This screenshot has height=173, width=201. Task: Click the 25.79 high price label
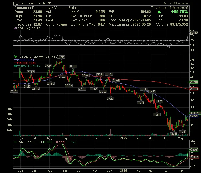pyautogui.click(x=109, y=74)
